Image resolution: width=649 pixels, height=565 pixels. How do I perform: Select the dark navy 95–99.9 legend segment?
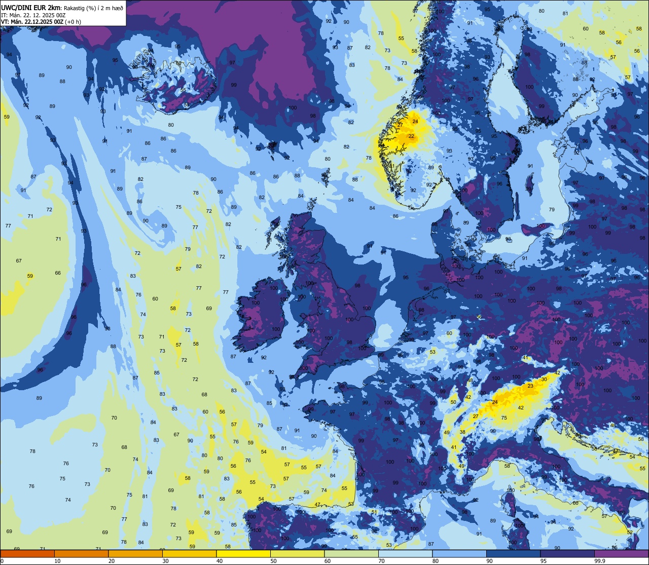(567, 553)
